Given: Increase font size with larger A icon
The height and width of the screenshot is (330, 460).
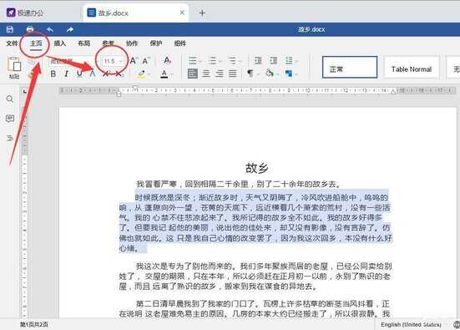Looking at the screenshot, I should tap(133, 61).
